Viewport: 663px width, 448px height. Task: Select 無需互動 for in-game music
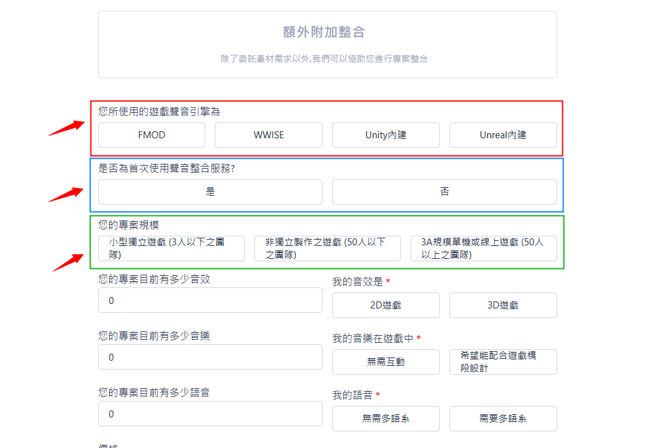point(386,362)
